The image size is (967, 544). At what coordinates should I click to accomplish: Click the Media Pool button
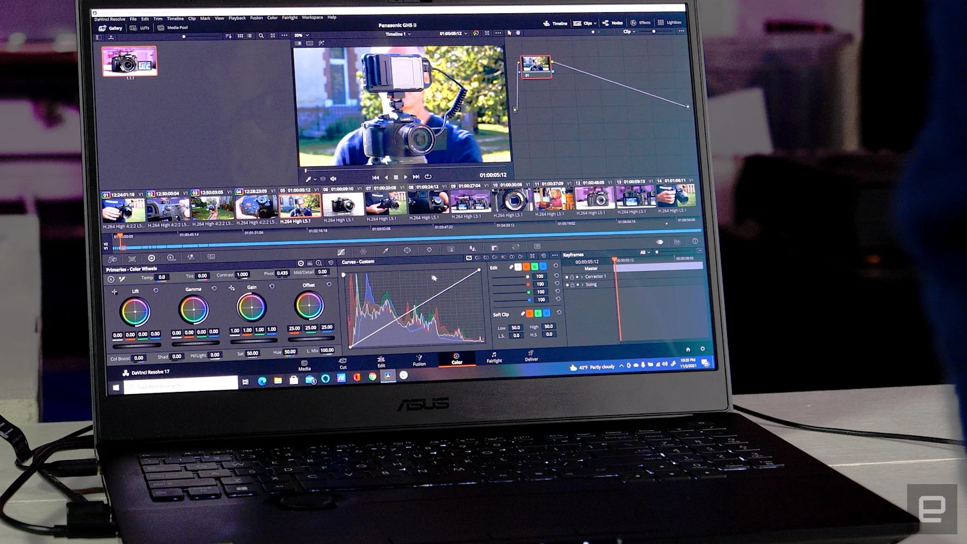(172, 28)
